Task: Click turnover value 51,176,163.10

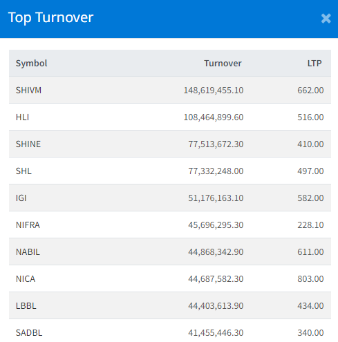Action: [x=216, y=198]
